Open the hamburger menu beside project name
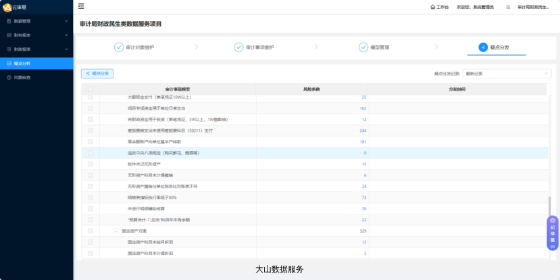The height and width of the screenshot is (280, 560). coord(508,7)
